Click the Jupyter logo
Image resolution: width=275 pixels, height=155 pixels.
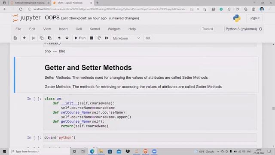(27, 18)
